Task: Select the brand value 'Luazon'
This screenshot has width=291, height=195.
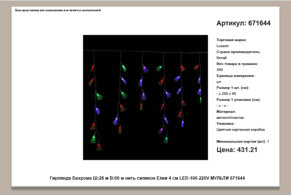Action: click(x=222, y=46)
